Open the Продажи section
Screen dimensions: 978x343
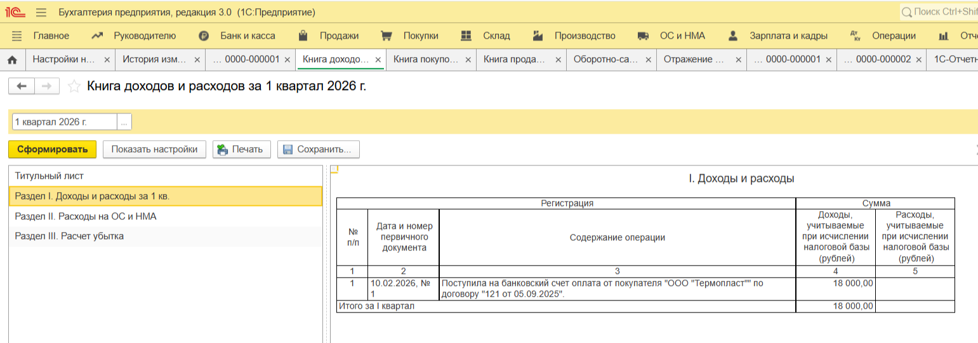pyautogui.click(x=339, y=36)
